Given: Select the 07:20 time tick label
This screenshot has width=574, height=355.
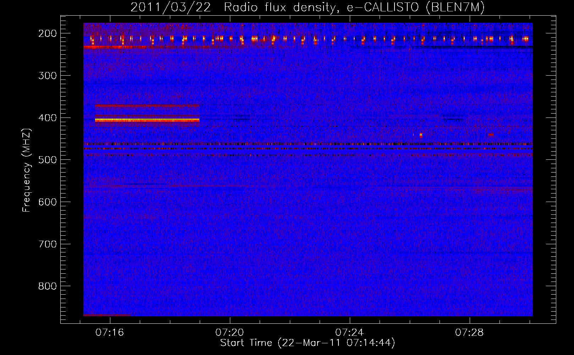Looking at the screenshot, I should tap(230, 332).
